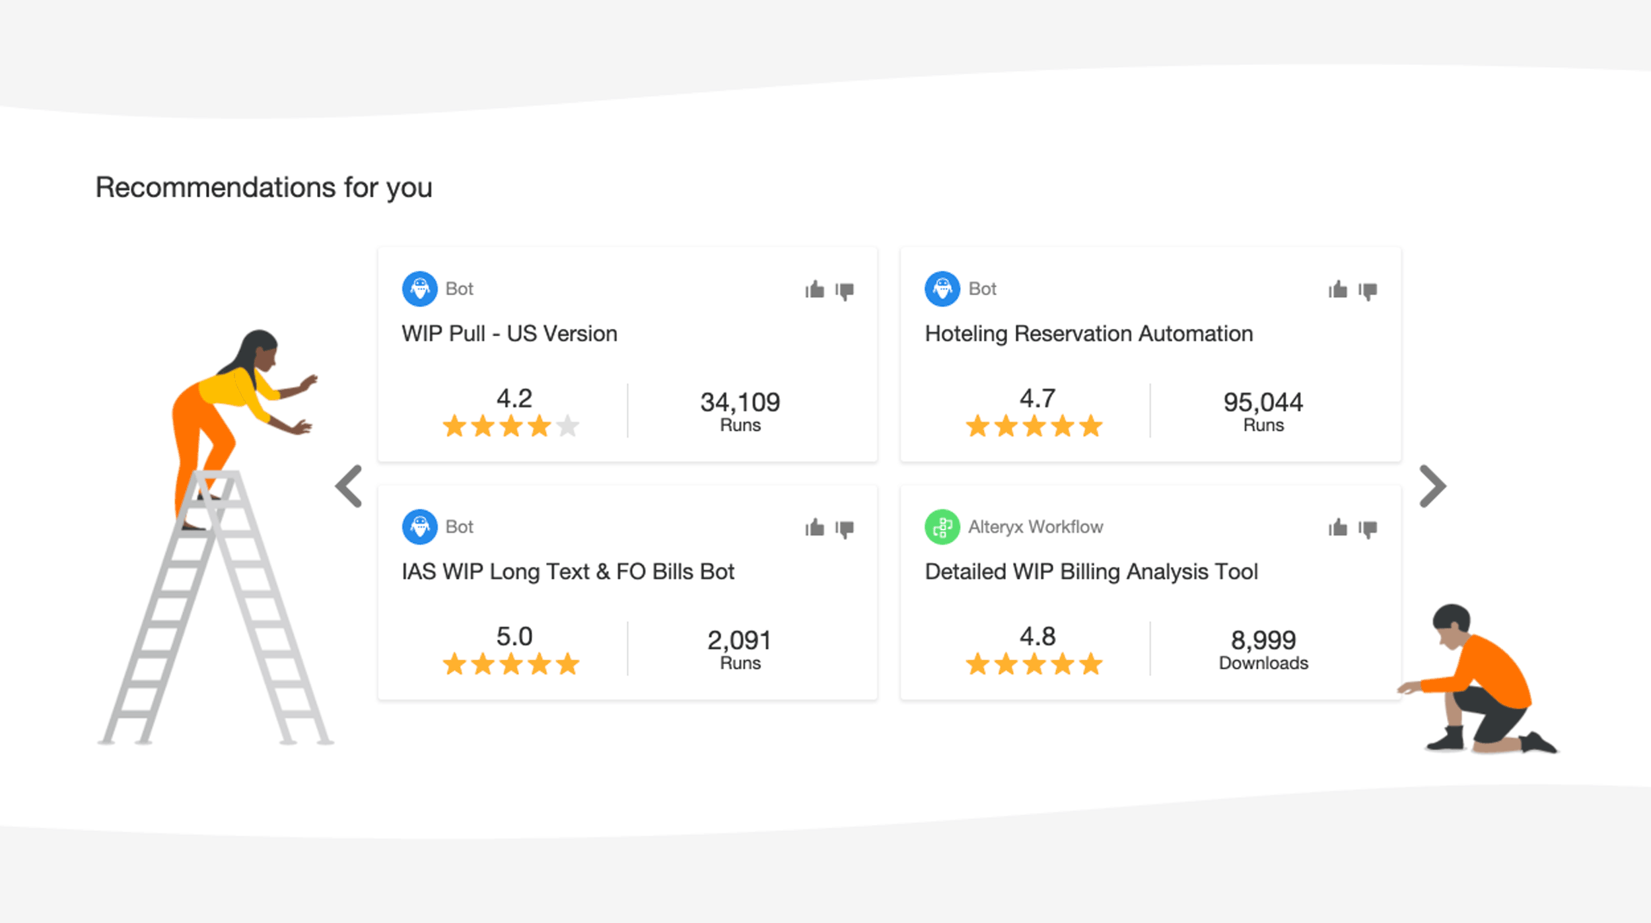
Task: Thumbs down WIP Pull - US Version
Action: point(845,291)
